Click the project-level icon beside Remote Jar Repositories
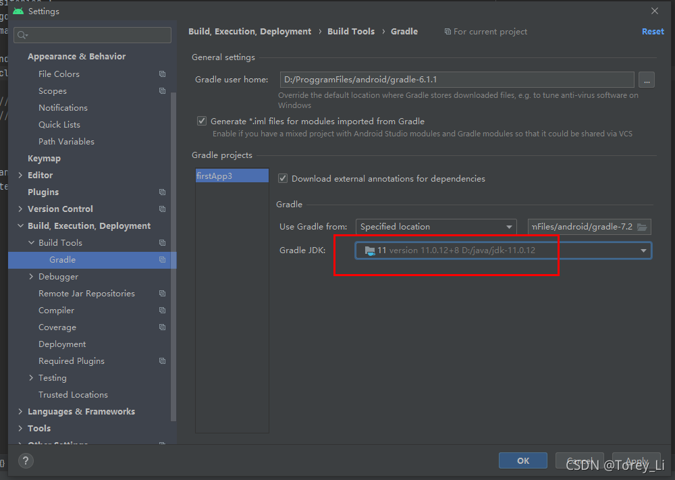The image size is (675, 480). [x=162, y=293]
